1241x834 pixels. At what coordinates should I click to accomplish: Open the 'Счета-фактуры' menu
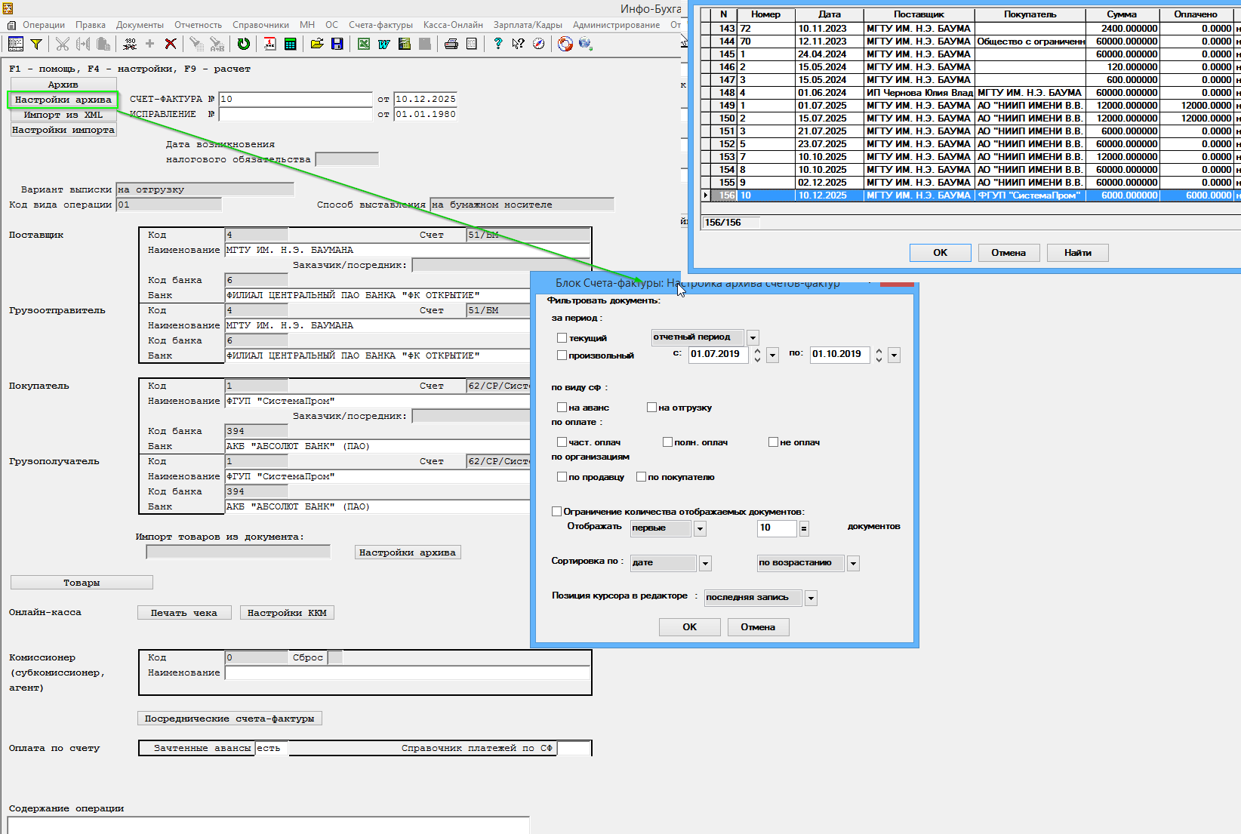tap(380, 25)
